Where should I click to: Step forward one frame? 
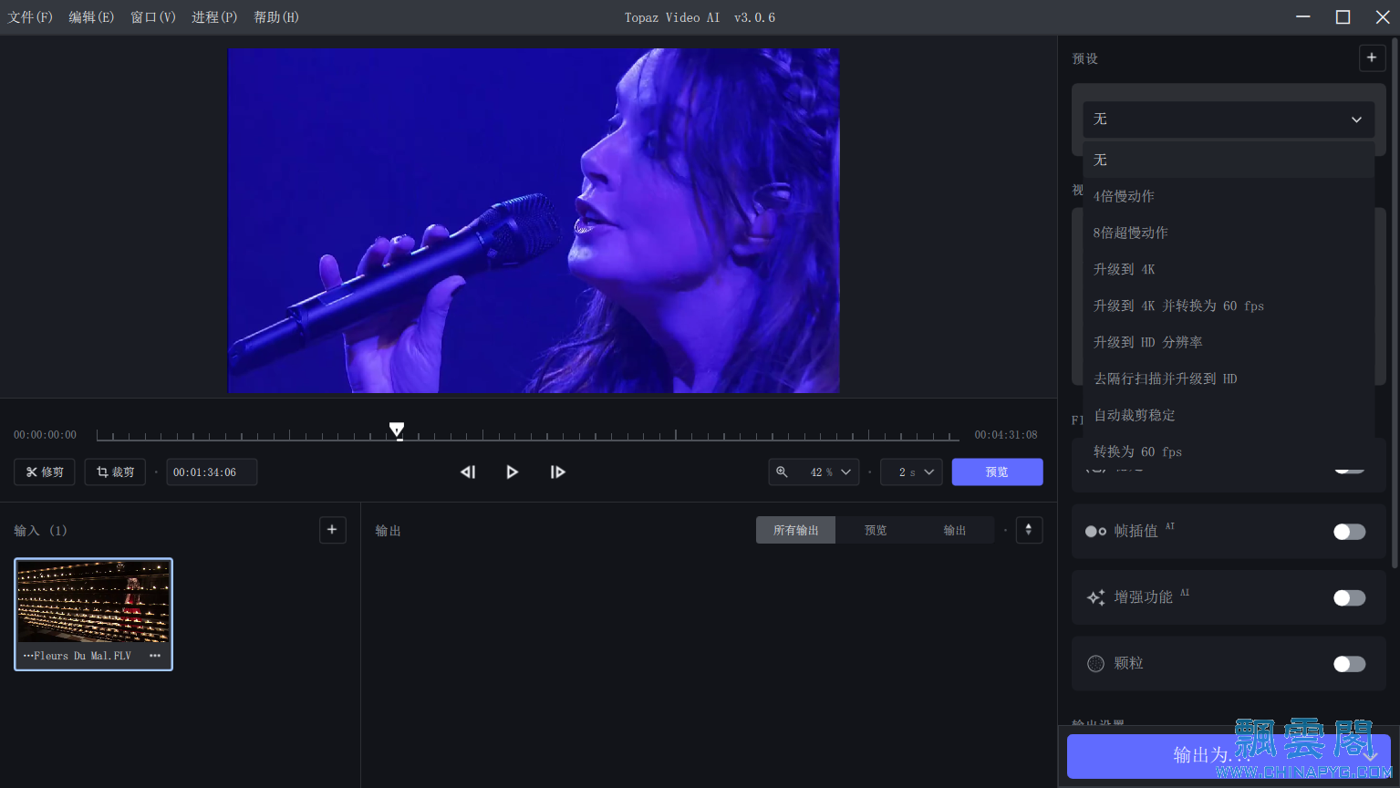click(x=557, y=472)
